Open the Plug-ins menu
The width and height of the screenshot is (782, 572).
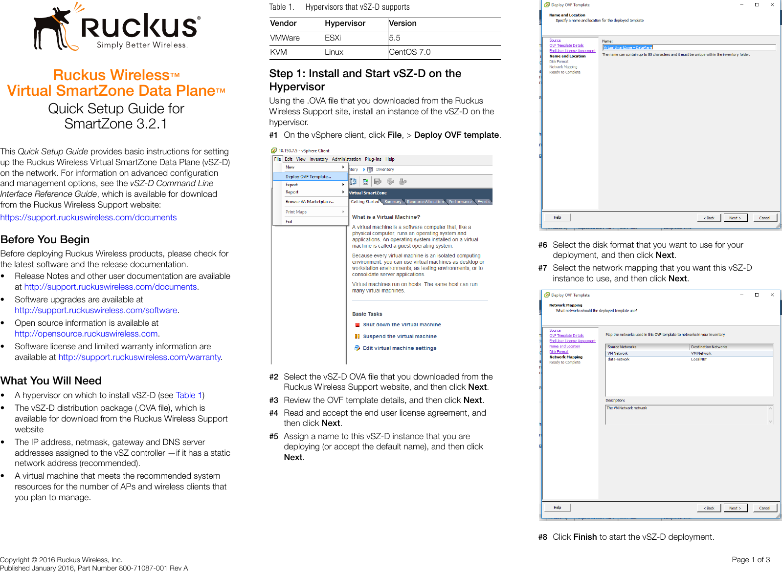click(373, 159)
